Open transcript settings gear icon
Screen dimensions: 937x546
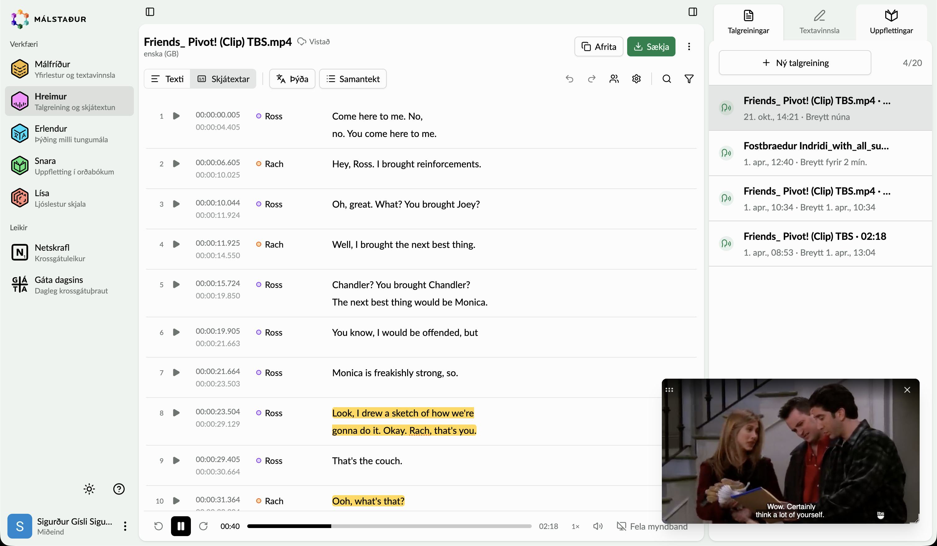pyautogui.click(x=636, y=79)
